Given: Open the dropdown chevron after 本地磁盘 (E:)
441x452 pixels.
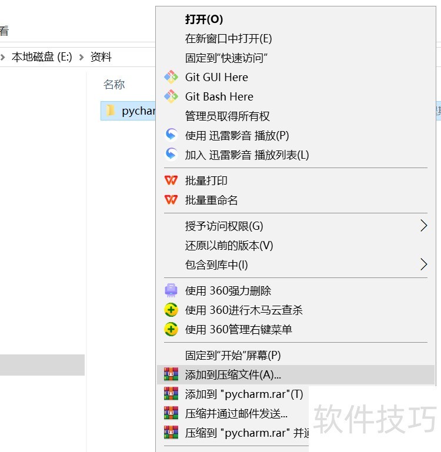Looking at the screenshot, I should [81, 58].
